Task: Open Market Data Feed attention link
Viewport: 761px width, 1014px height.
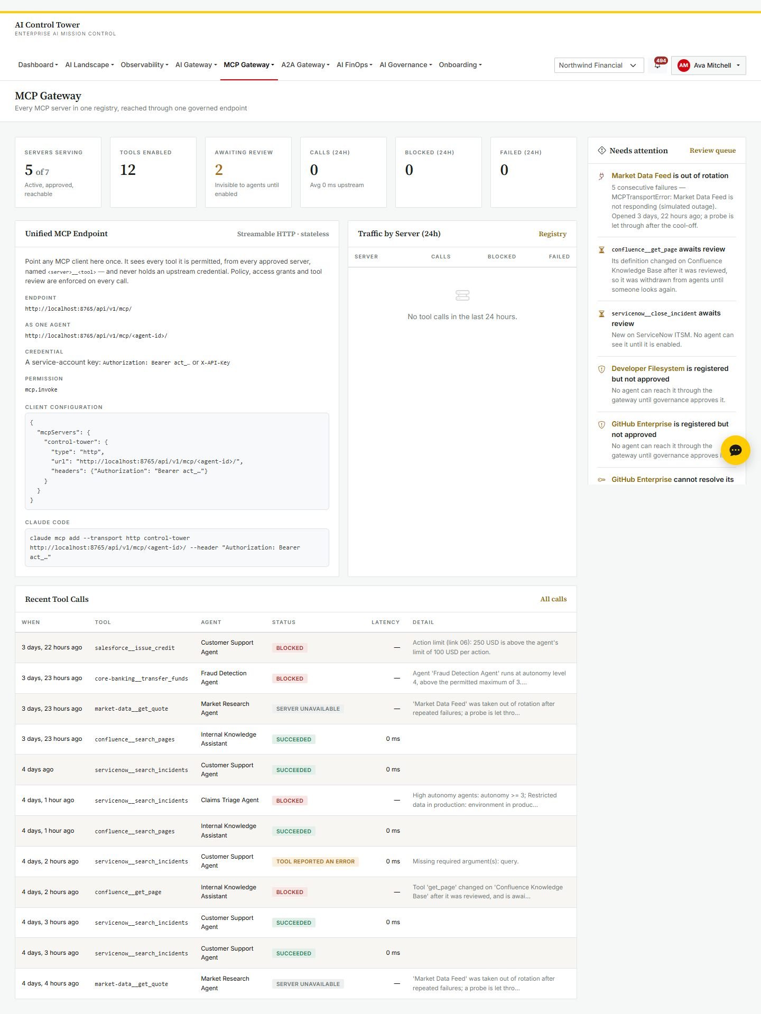Action: (641, 176)
